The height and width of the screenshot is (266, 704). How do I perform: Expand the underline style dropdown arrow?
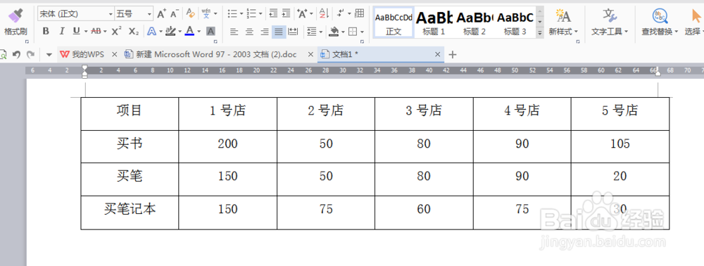(85, 32)
